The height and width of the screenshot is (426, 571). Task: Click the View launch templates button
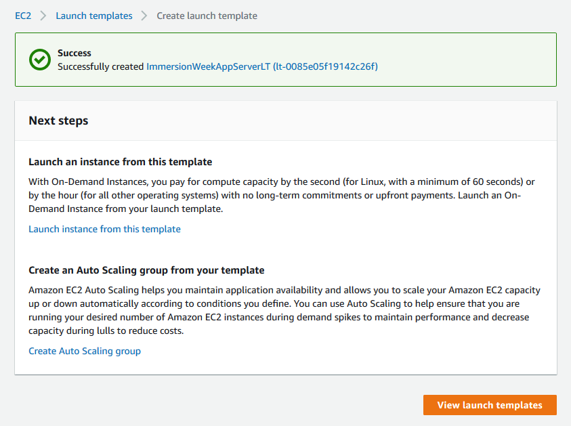[x=490, y=405]
